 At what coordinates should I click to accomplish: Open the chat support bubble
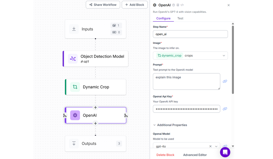click(x=225, y=152)
